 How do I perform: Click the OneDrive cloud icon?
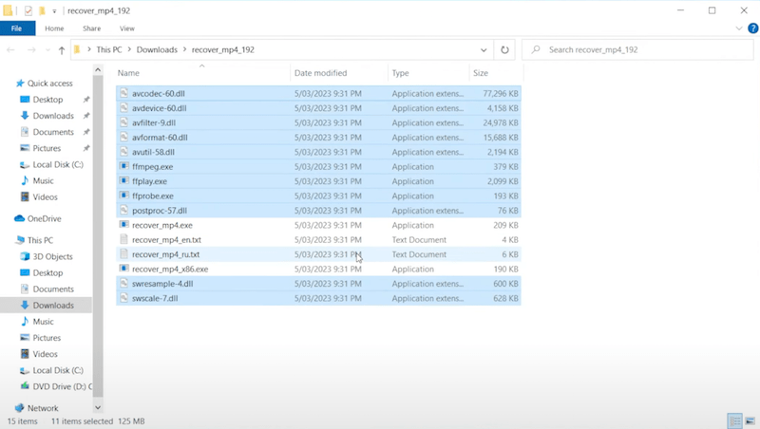pyautogui.click(x=19, y=218)
